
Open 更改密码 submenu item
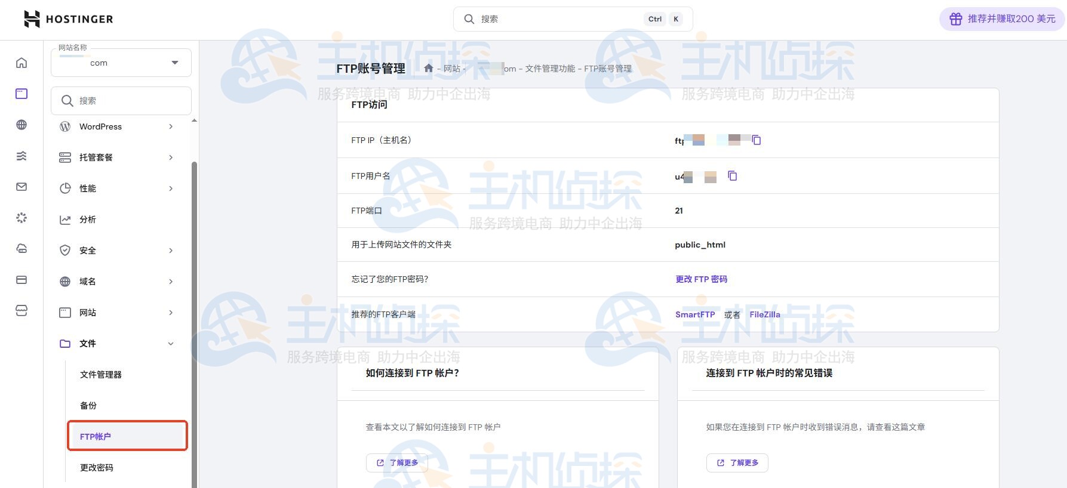coord(97,468)
